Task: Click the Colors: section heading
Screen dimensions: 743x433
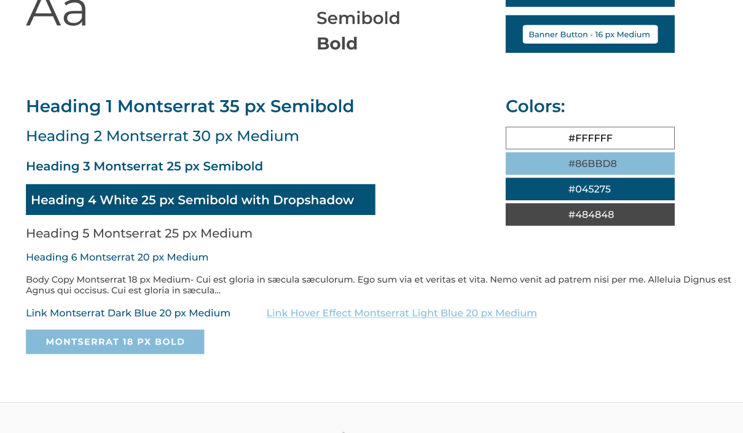Action: click(535, 106)
